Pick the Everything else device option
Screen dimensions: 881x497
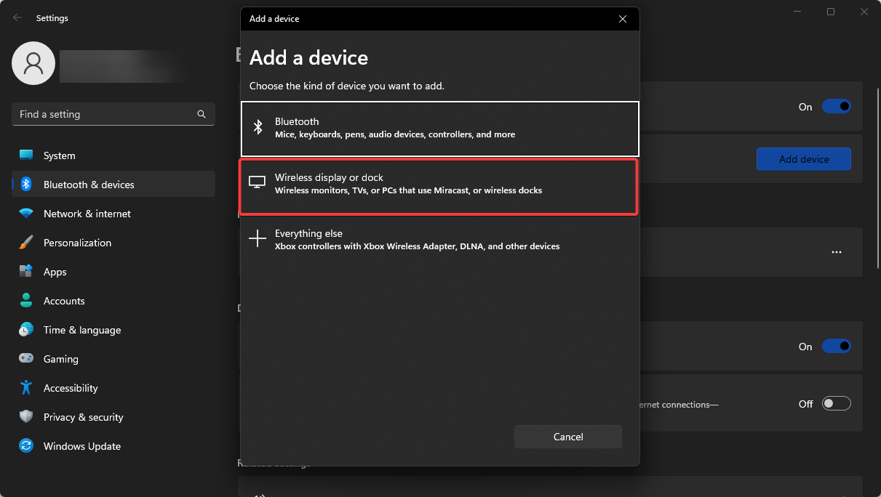point(439,240)
